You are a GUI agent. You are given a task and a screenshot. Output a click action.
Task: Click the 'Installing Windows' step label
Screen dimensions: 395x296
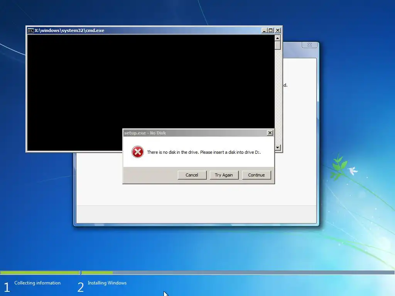pos(107,283)
